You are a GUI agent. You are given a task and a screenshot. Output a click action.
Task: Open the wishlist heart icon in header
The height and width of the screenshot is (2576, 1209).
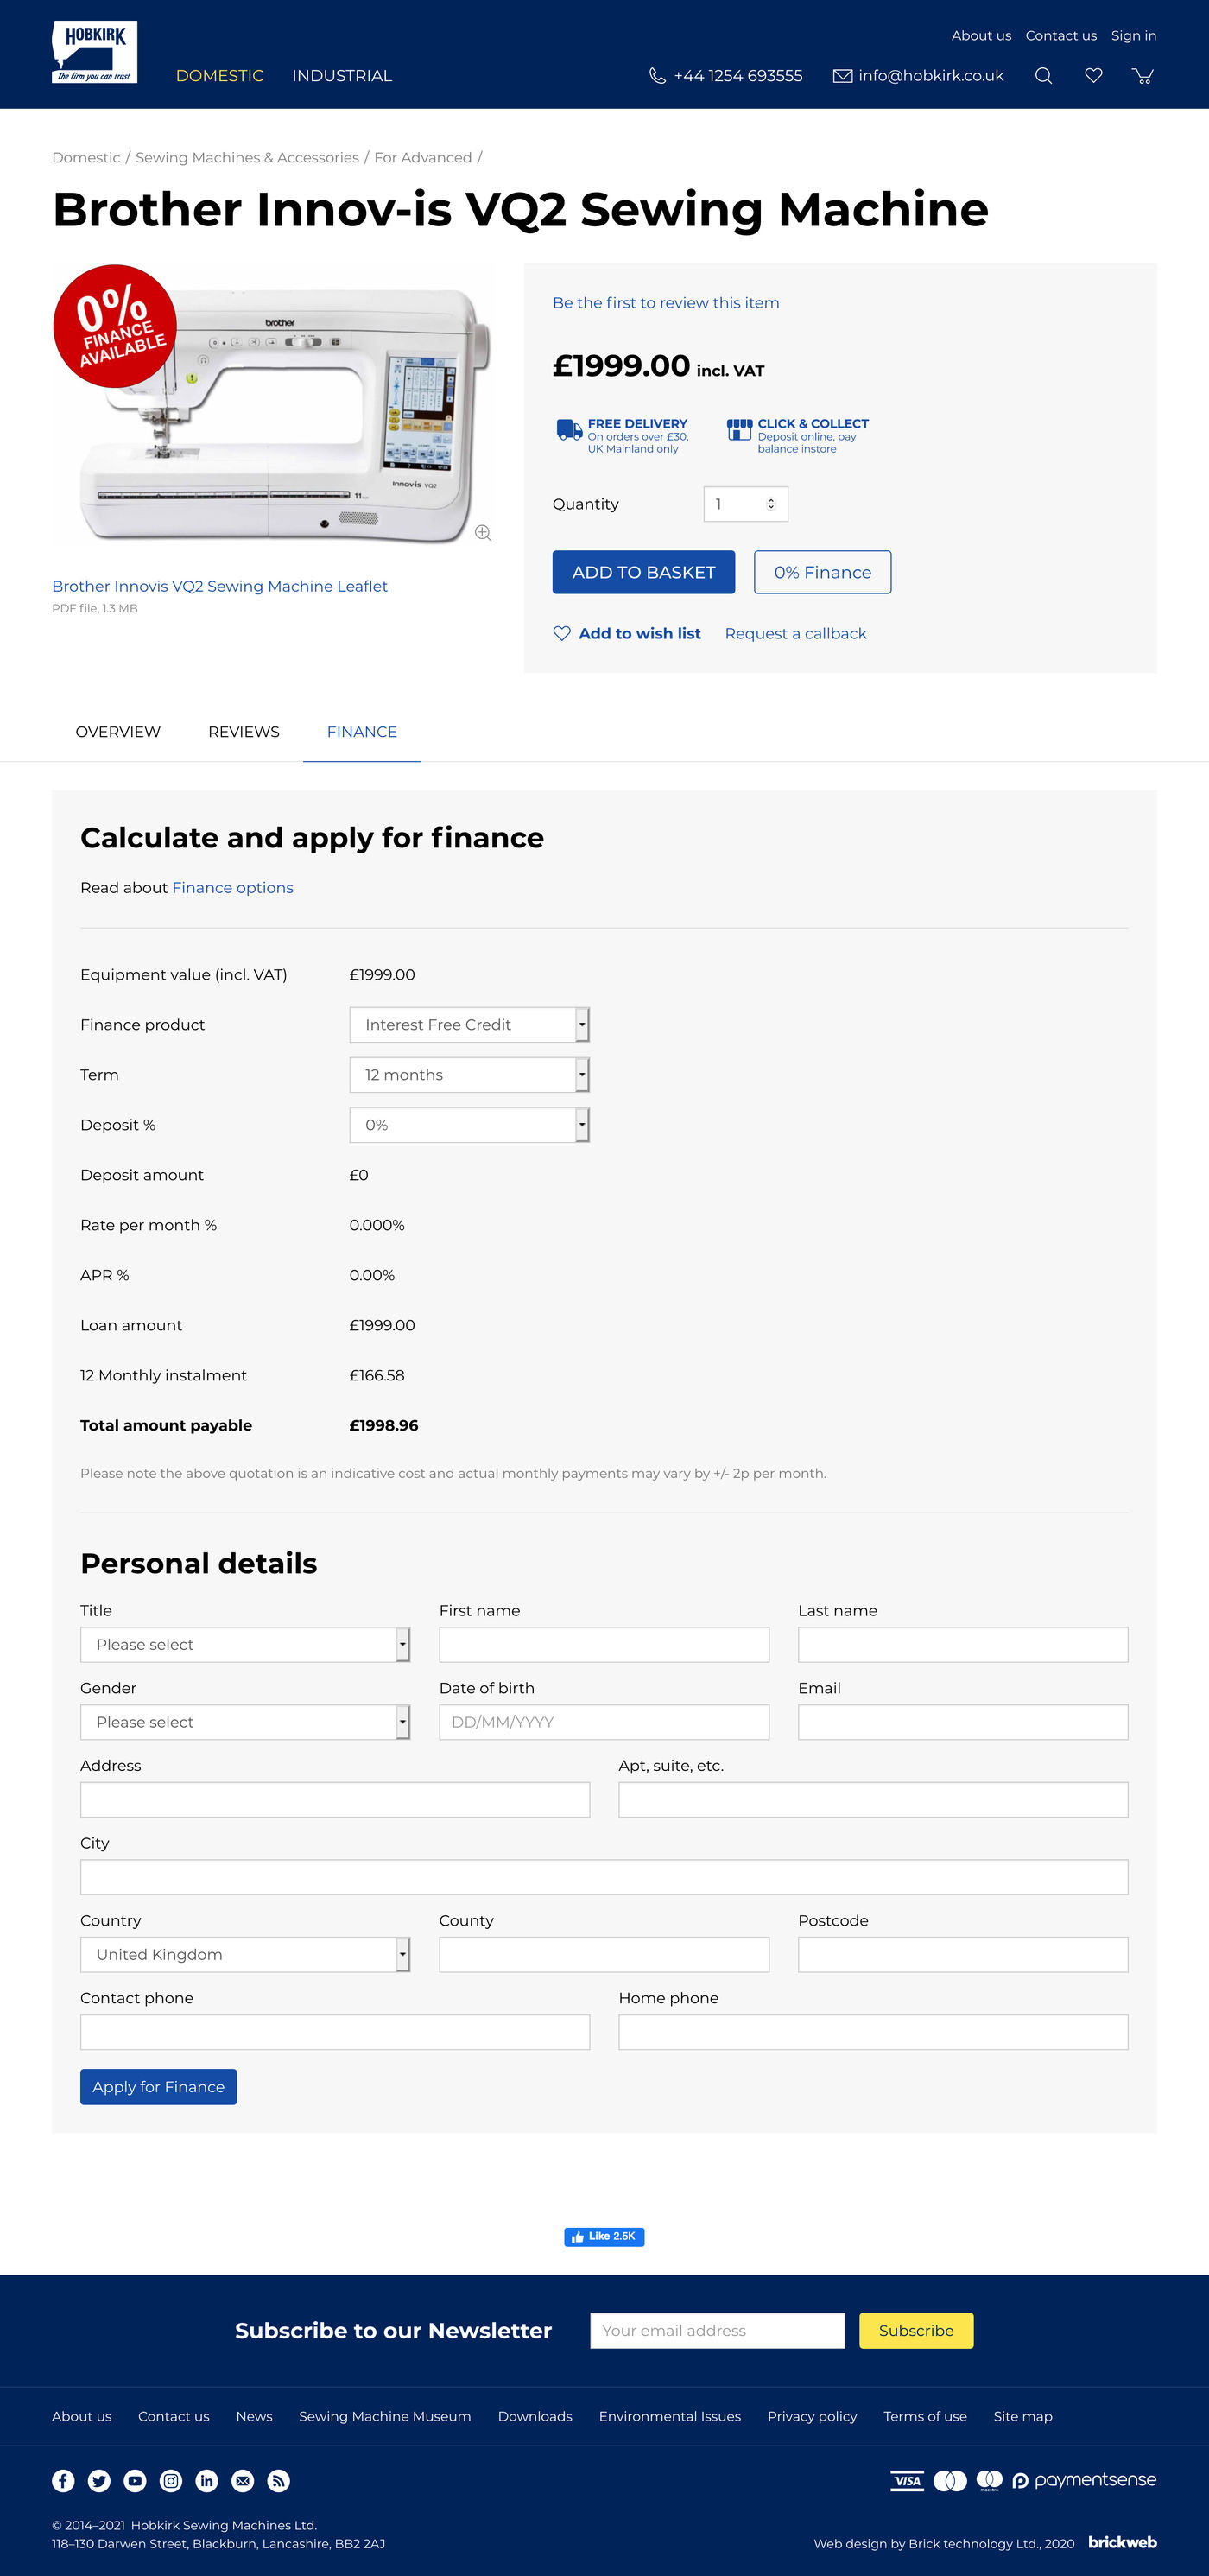point(1093,76)
